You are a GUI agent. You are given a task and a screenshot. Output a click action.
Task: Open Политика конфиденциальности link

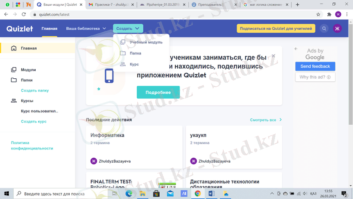tap(32, 145)
